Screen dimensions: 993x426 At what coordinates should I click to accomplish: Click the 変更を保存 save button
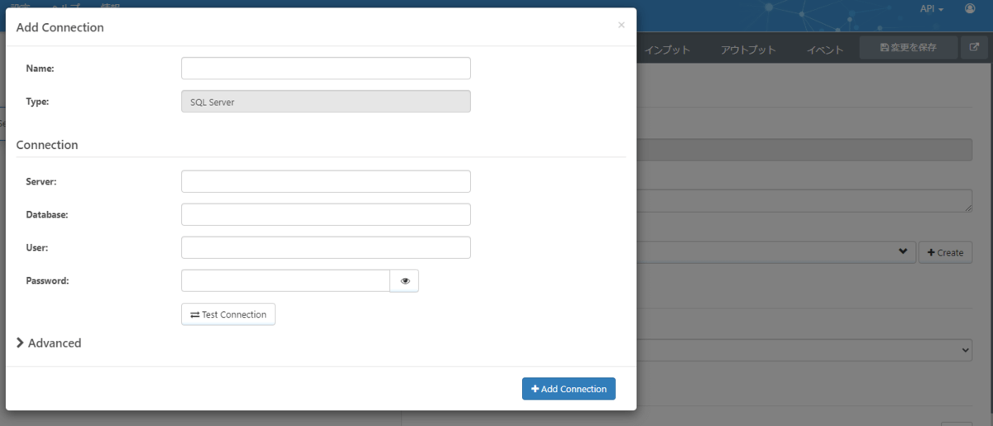click(x=908, y=48)
